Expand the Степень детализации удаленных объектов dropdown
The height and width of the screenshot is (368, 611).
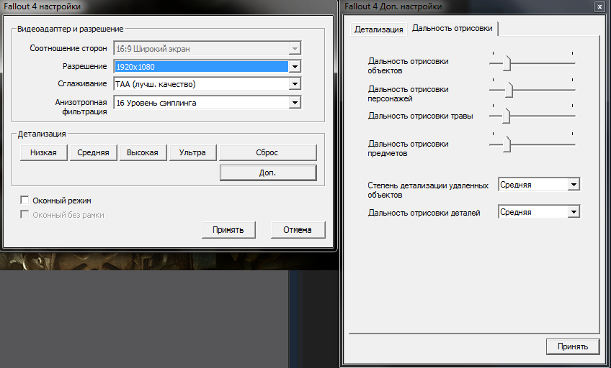tap(574, 185)
